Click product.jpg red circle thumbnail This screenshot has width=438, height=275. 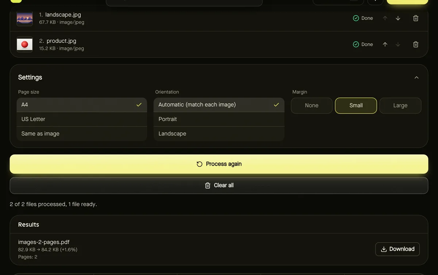click(25, 44)
